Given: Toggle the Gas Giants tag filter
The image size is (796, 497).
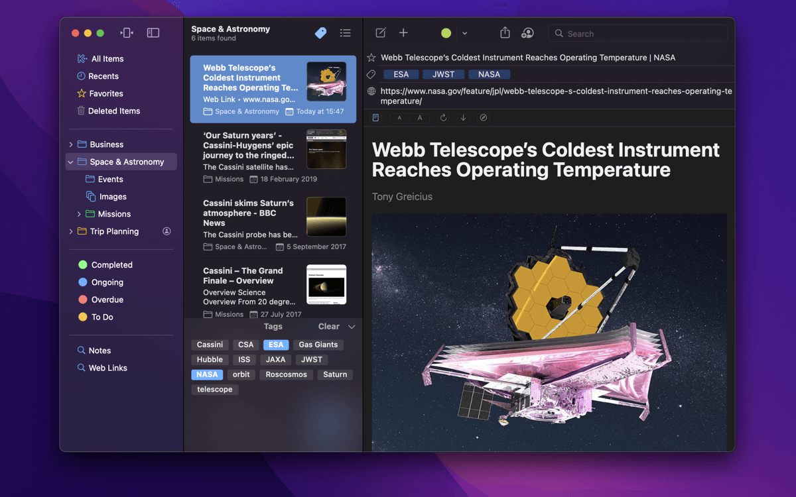Looking at the screenshot, I should point(318,345).
